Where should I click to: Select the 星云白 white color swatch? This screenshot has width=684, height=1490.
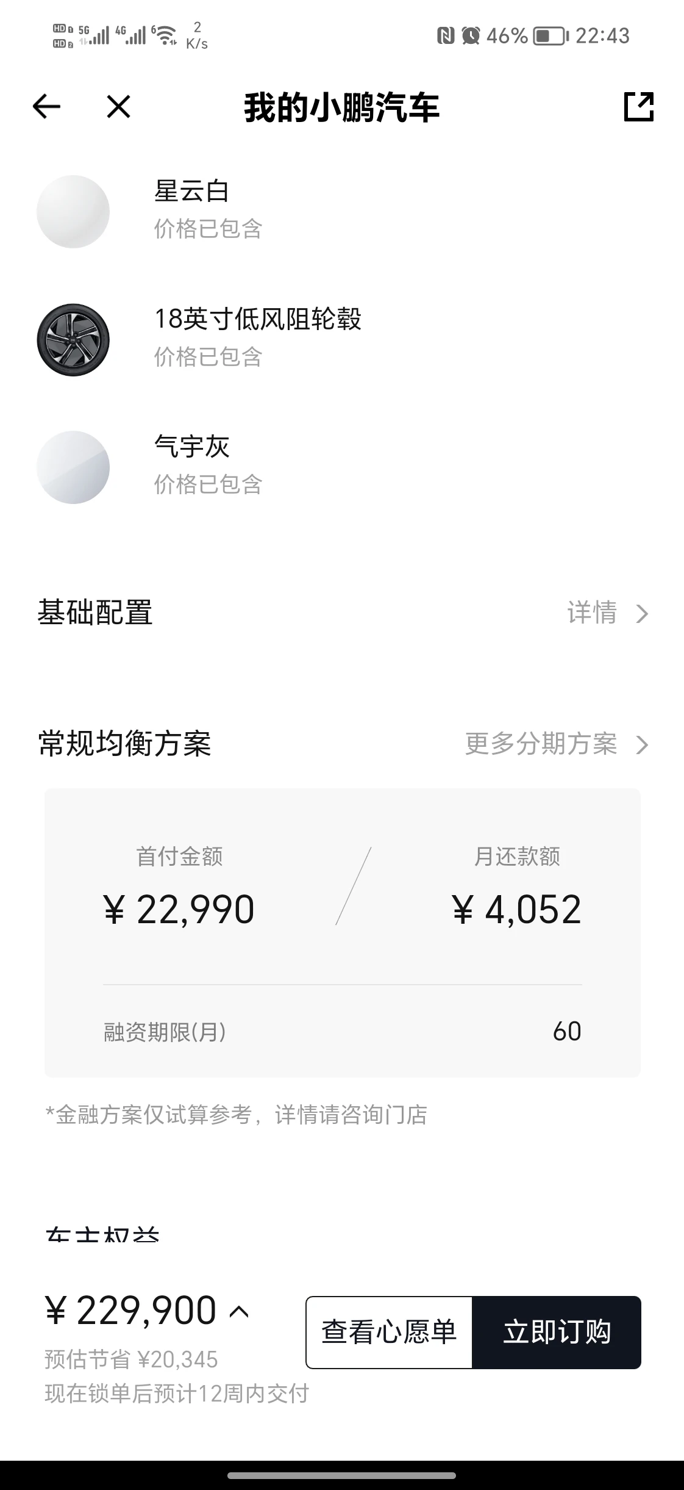point(73,212)
